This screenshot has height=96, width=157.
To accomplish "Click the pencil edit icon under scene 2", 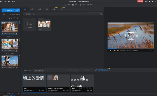I will [x=16, y=50].
